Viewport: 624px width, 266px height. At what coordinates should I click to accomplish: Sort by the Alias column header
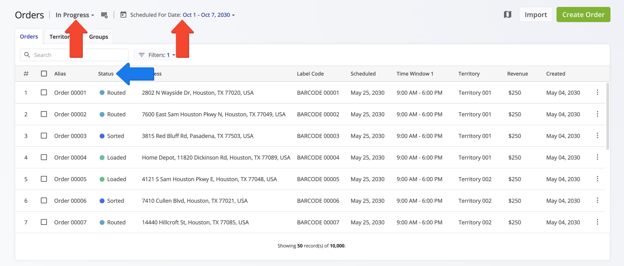[x=60, y=74]
